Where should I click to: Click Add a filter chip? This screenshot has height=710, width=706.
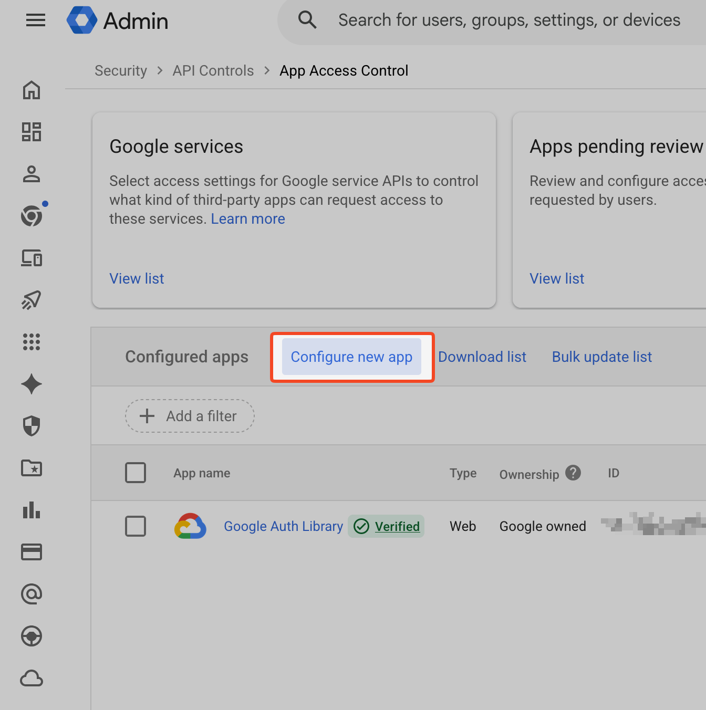(190, 416)
